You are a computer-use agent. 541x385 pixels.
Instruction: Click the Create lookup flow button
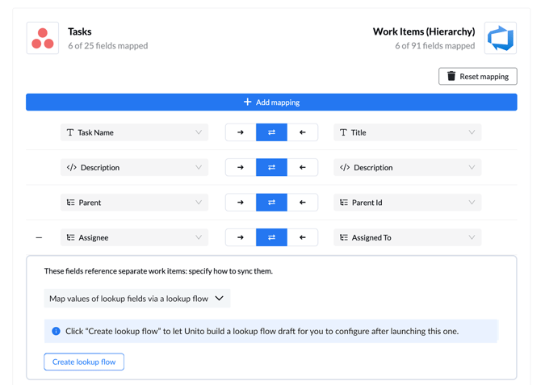click(x=84, y=362)
